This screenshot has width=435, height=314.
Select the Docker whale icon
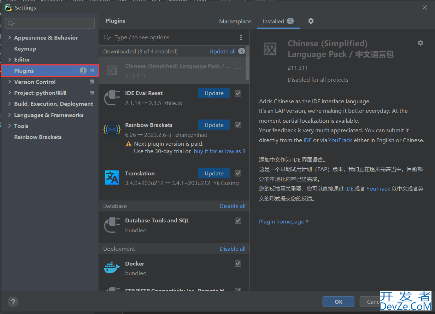tap(112, 268)
